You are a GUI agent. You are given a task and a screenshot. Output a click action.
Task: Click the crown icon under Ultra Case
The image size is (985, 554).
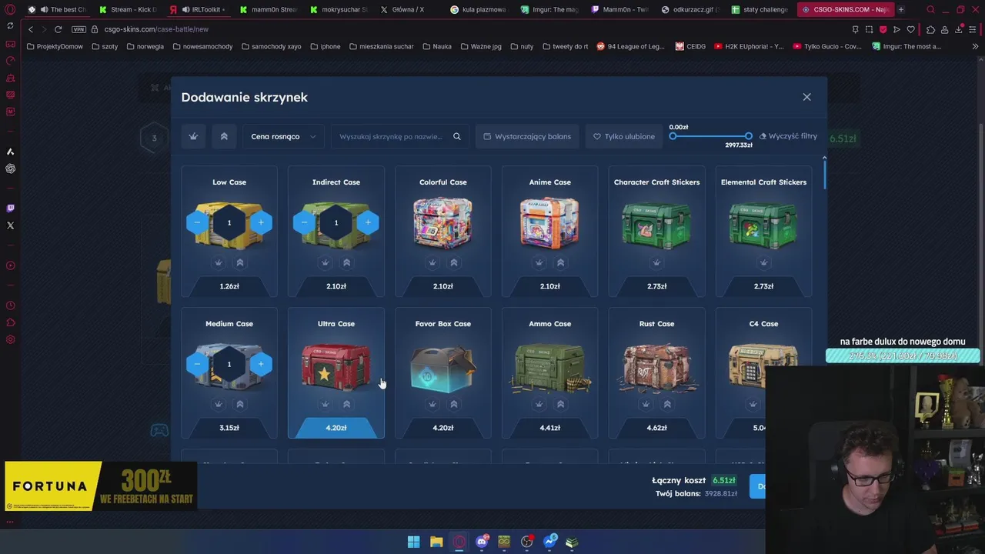(x=326, y=404)
